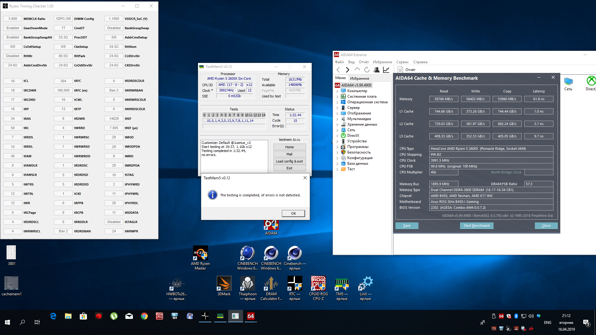This screenshot has height=335, width=596.
Task: Expand Тест tree node
Action: tap(337, 169)
